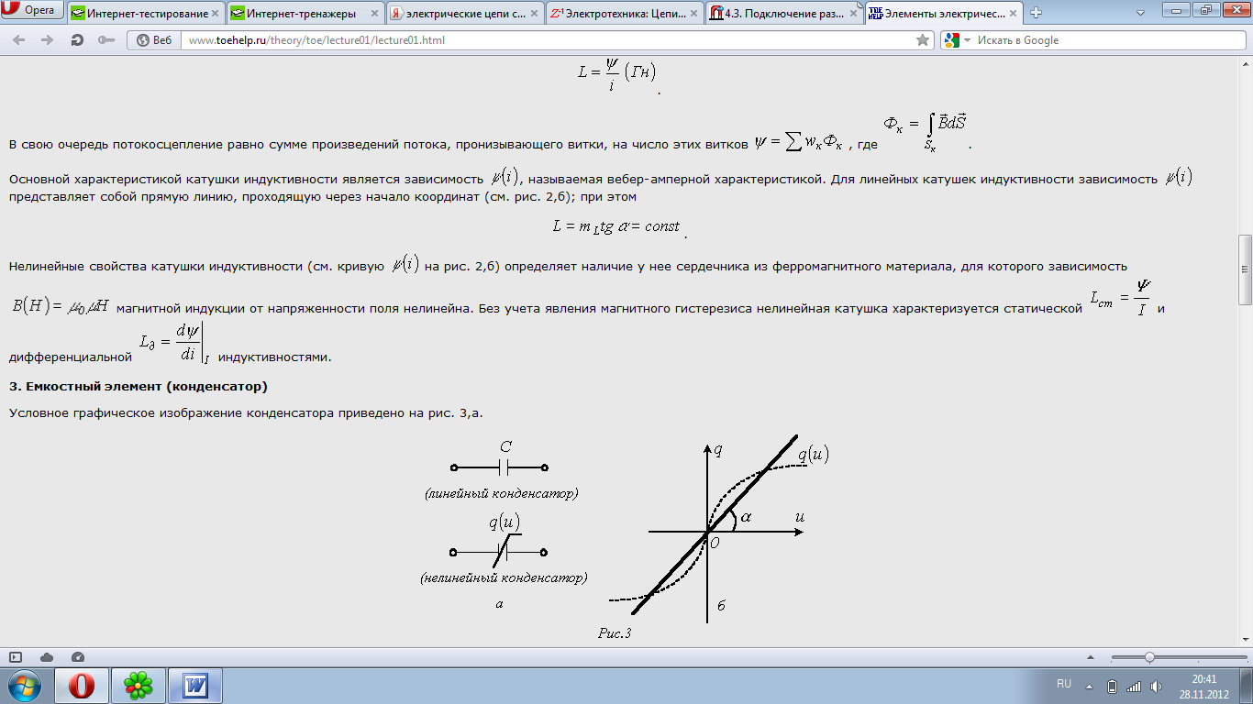The height and width of the screenshot is (704, 1253).
Task: Open the closed tabs list arrow
Action: pyautogui.click(x=1140, y=12)
